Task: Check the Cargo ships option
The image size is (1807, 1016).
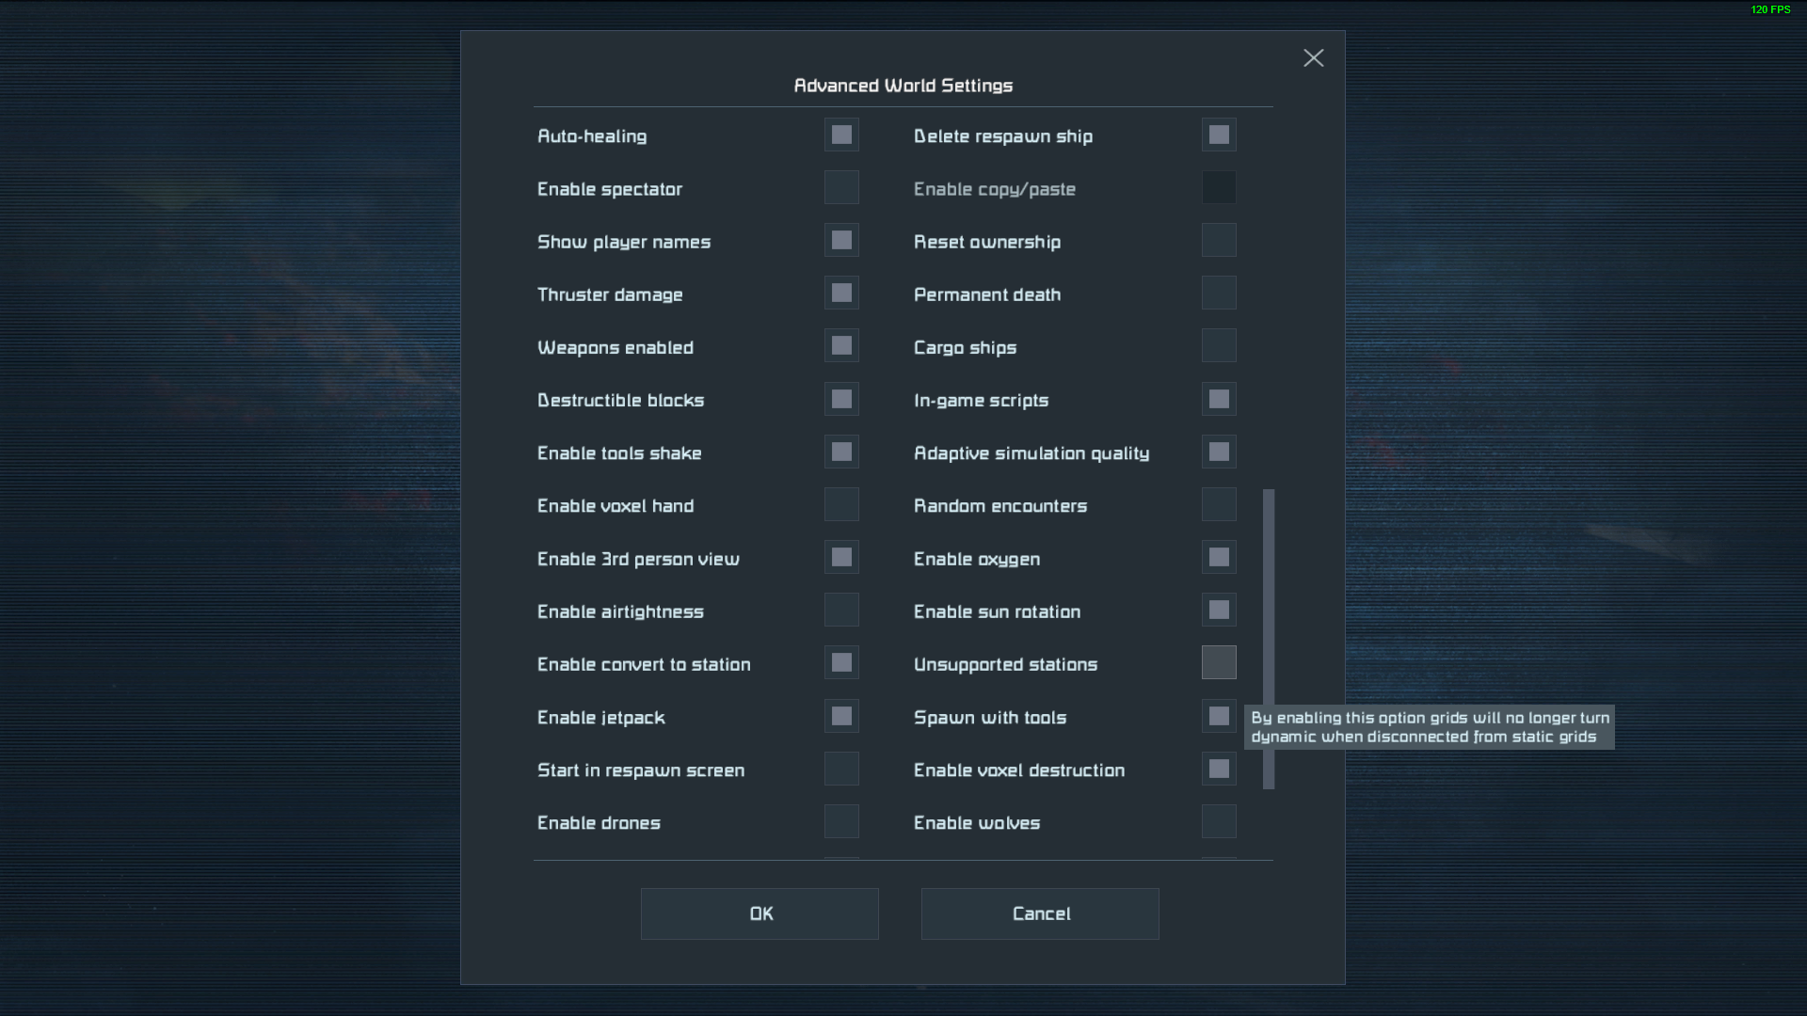Action: click(1219, 346)
